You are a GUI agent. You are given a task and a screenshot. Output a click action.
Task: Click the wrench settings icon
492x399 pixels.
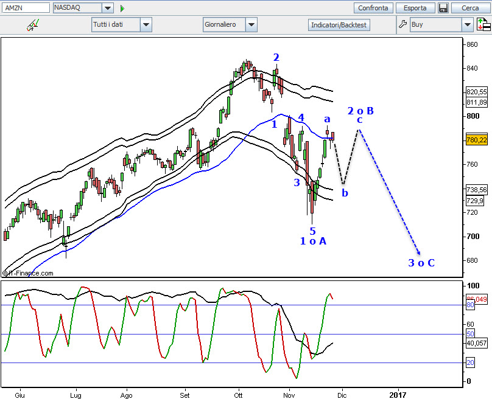402,24
